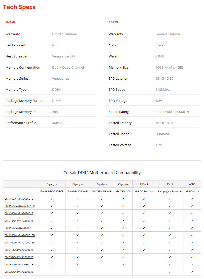Select the Rampage V Extreme column header

coord(169,191)
